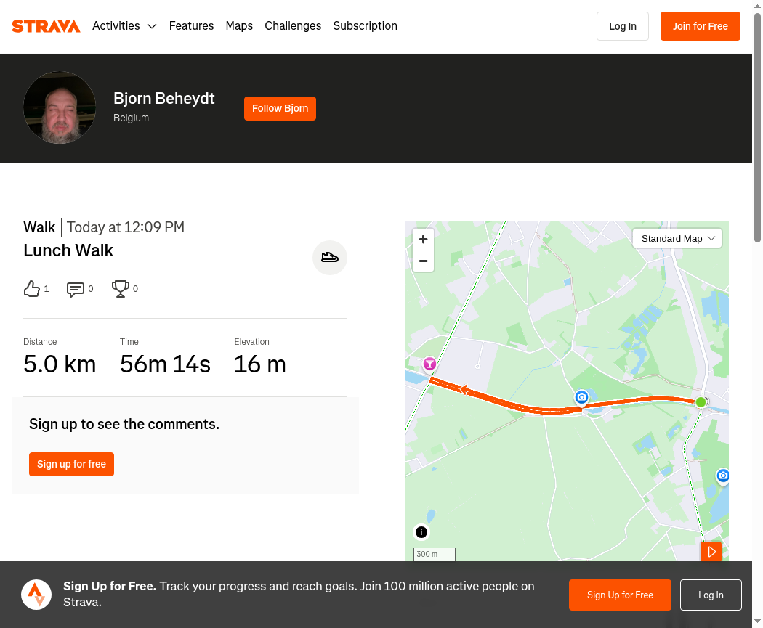Go to the Features page
The width and height of the screenshot is (763, 628).
[x=191, y=25]
